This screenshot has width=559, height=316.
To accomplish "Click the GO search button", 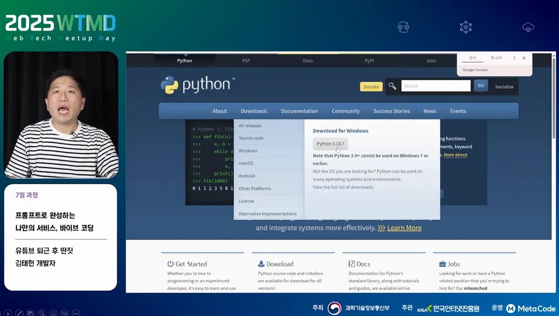I will (x=481, y=86).
